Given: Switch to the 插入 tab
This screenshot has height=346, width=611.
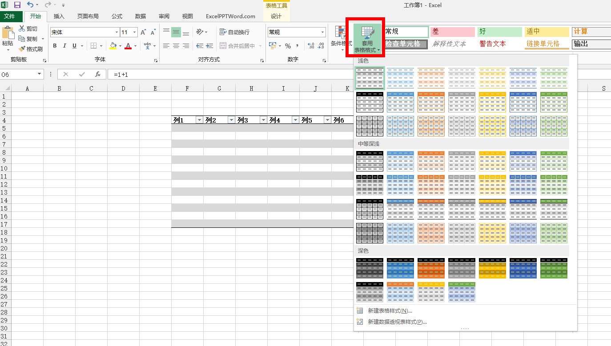Looking at the screenshot, I should (59, 16).
